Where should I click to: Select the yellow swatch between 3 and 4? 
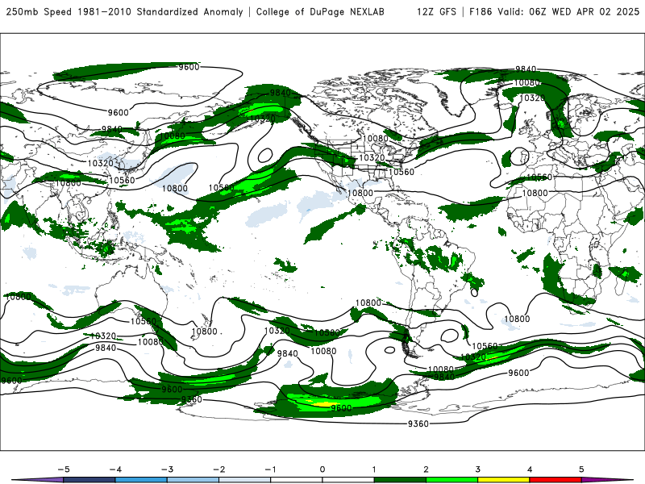504,480
